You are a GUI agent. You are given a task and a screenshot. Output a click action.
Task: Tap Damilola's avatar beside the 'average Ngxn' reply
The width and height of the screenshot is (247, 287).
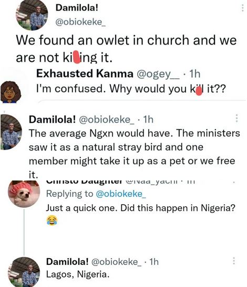(11, 132)
